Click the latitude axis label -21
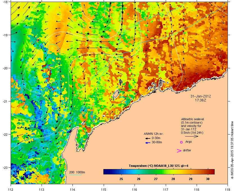This screenshot has height=191, width=236. [x=5, y=101]
